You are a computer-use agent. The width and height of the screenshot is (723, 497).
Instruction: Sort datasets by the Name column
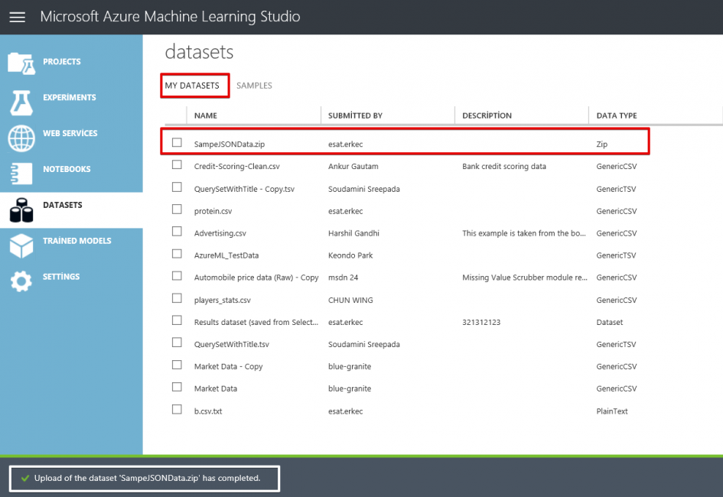click(206, 115)
